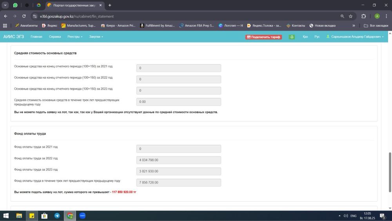Open the Справка menu item
This screenshot has width=392, height=221.
click(55, 37)
